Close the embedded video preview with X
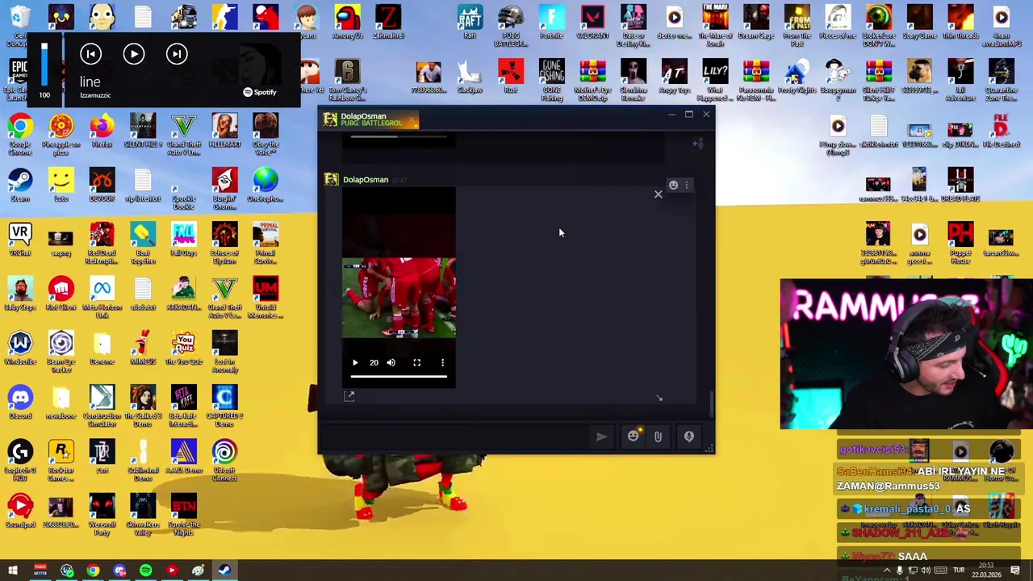Viewport: 1033px width, 581px height. coord(658,194)
